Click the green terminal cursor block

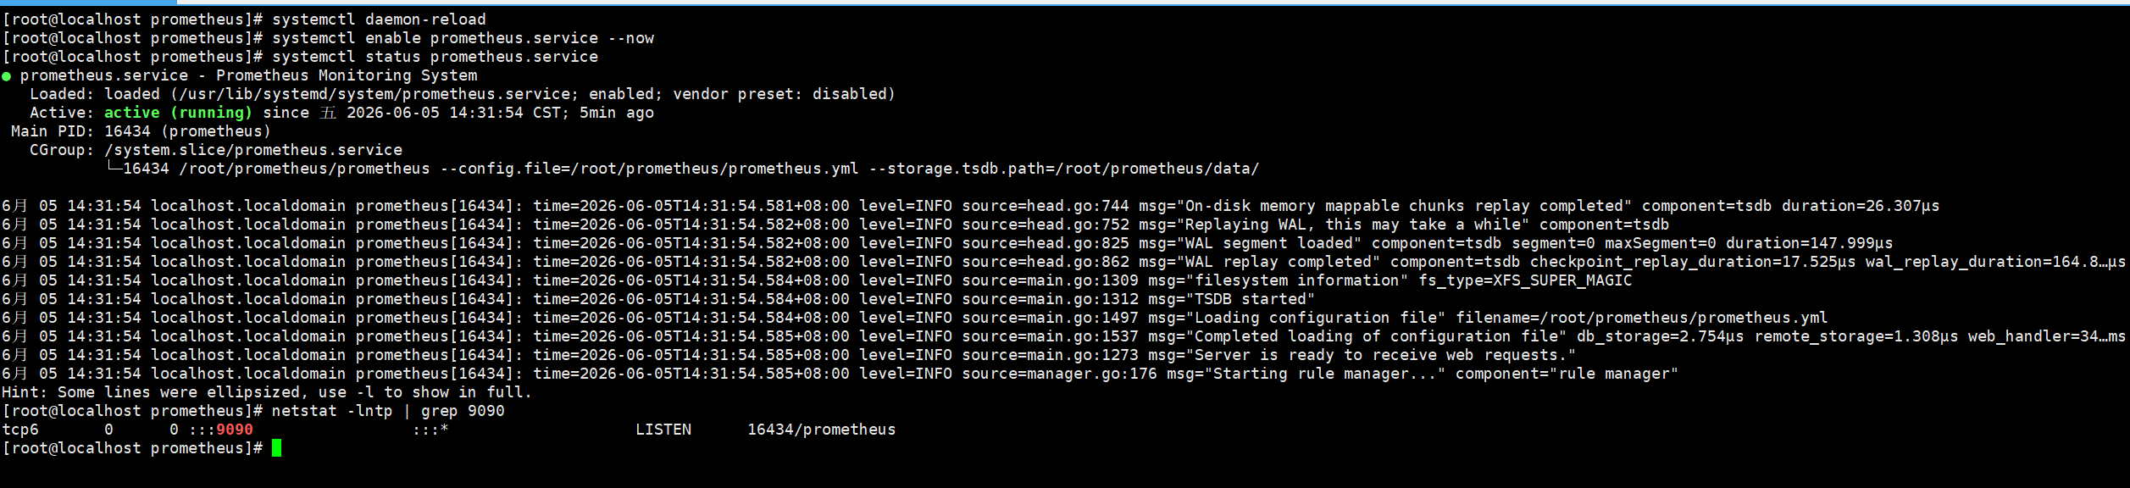276,448
